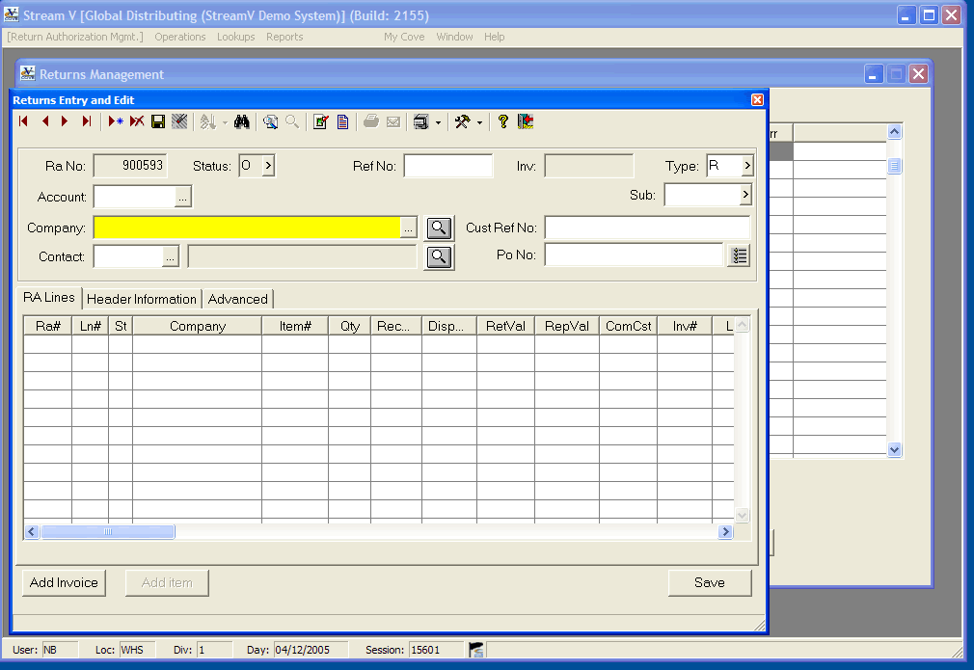The width and height of the screenshot is (974, 670).
Task: Open Account lookup ellipsis button
Action: (x=182, y=197)
